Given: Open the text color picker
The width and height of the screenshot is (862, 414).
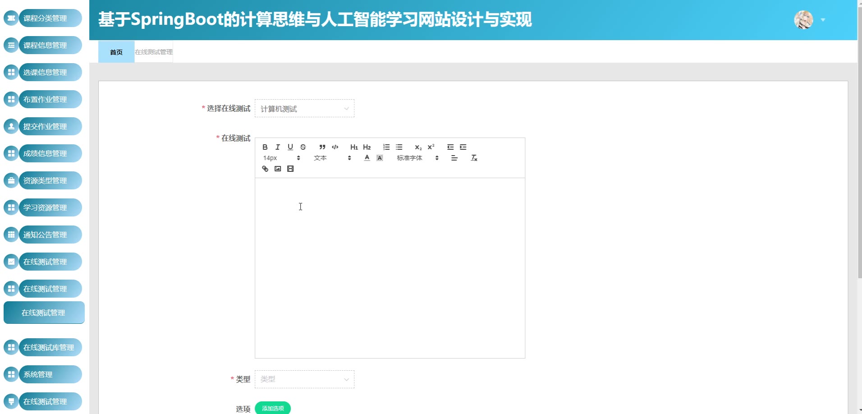Looking at the screenshot, I should point(367,158).
